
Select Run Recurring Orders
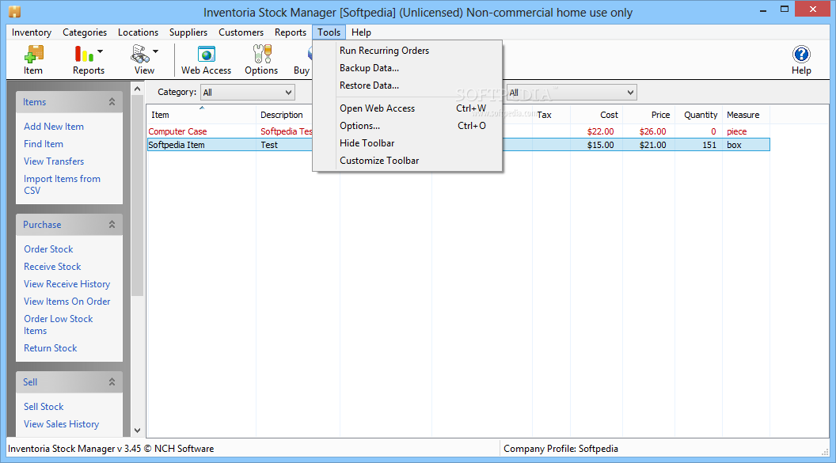point(408,51)
